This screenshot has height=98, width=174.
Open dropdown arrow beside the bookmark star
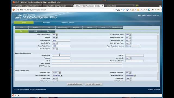click(136, 10)
